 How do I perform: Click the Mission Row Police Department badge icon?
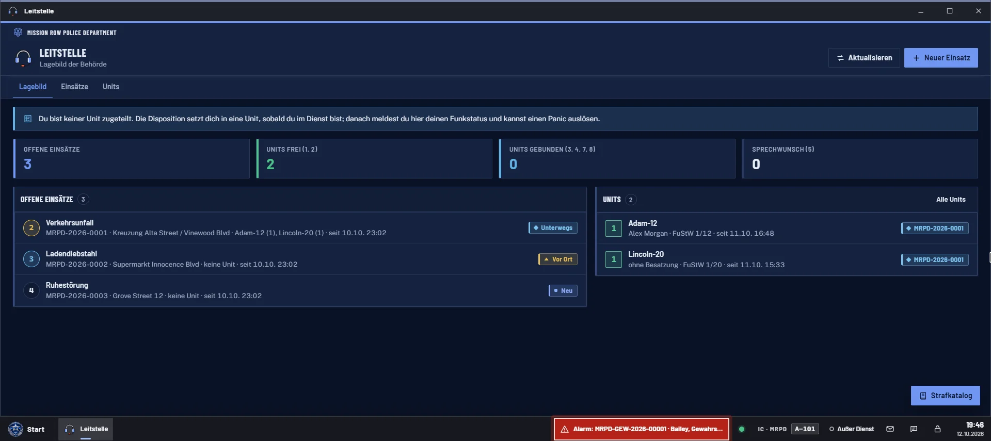coord(18,32)
